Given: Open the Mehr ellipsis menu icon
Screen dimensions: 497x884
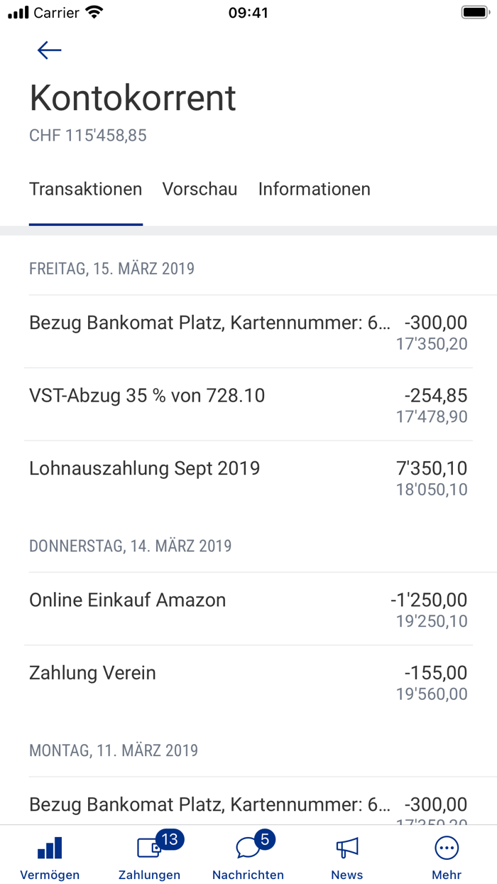Looking at the screenshot, I should [446, 848].
